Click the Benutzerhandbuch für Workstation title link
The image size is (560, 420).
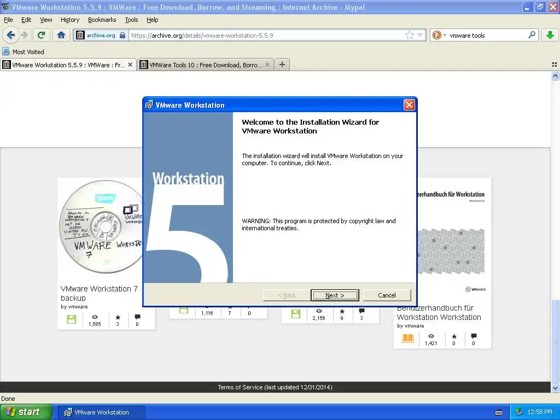pyautogui.click(x=439, y=312)
